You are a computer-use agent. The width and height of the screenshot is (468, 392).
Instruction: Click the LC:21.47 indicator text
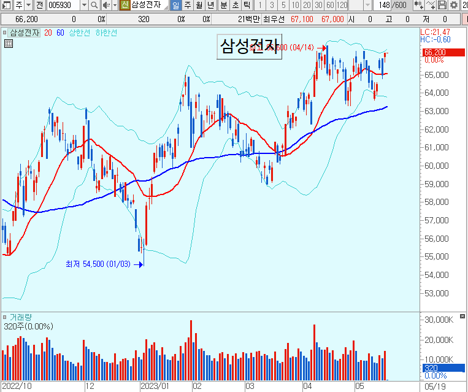coord(435,32)
